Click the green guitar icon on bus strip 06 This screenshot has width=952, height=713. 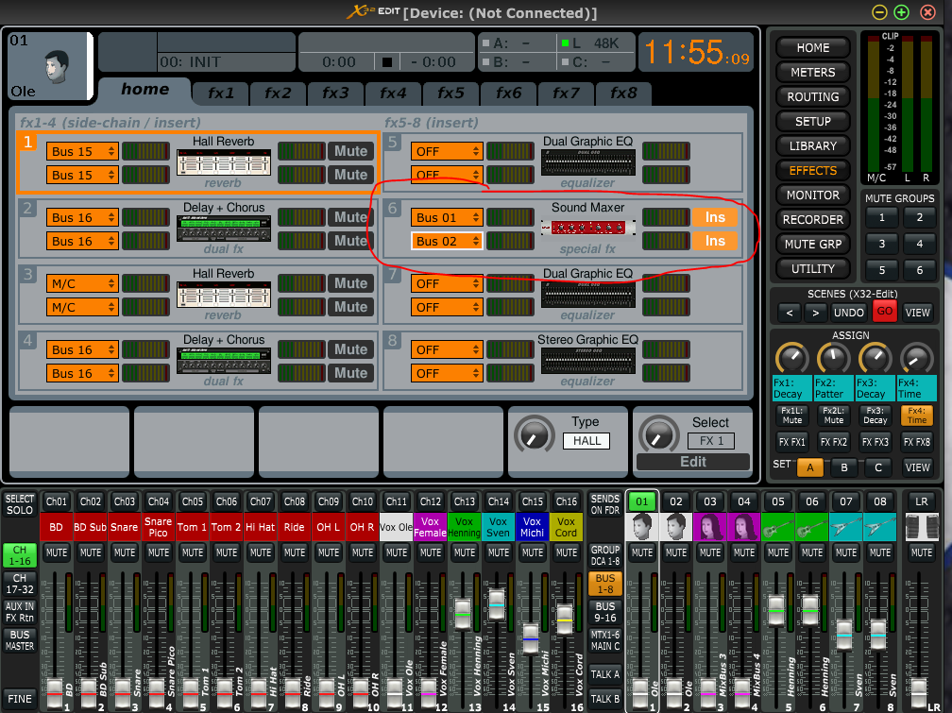tap(812, 527)
